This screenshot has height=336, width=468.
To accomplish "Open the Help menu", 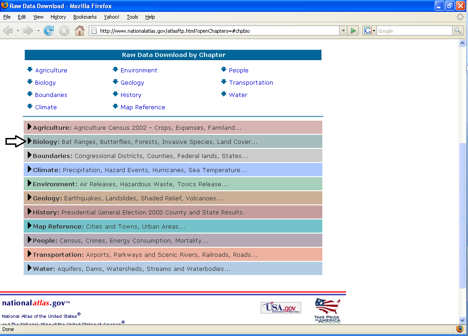I will pos(150,17).
